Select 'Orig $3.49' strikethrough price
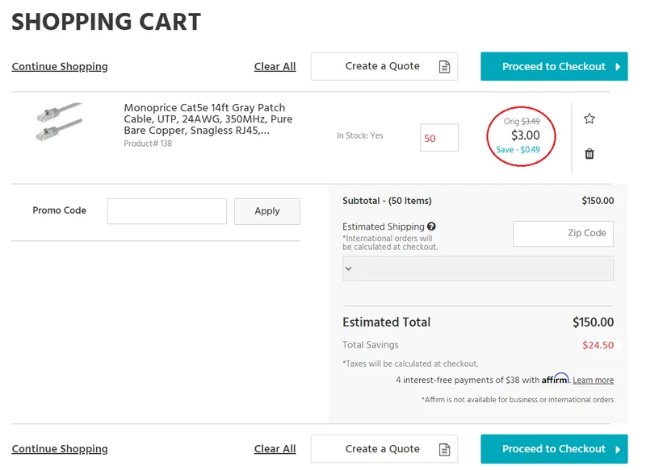The width and height of the screenshot is (646, 470). coord(522,121)
